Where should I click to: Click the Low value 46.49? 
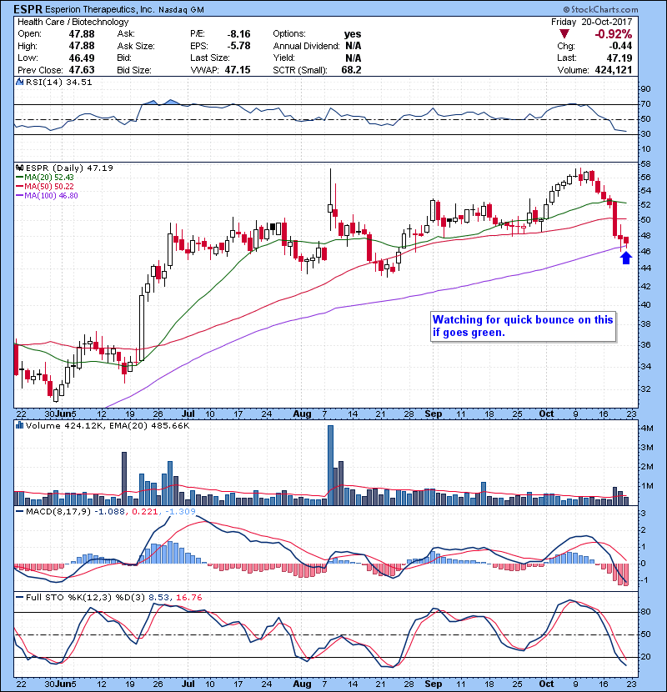[82, 58]
